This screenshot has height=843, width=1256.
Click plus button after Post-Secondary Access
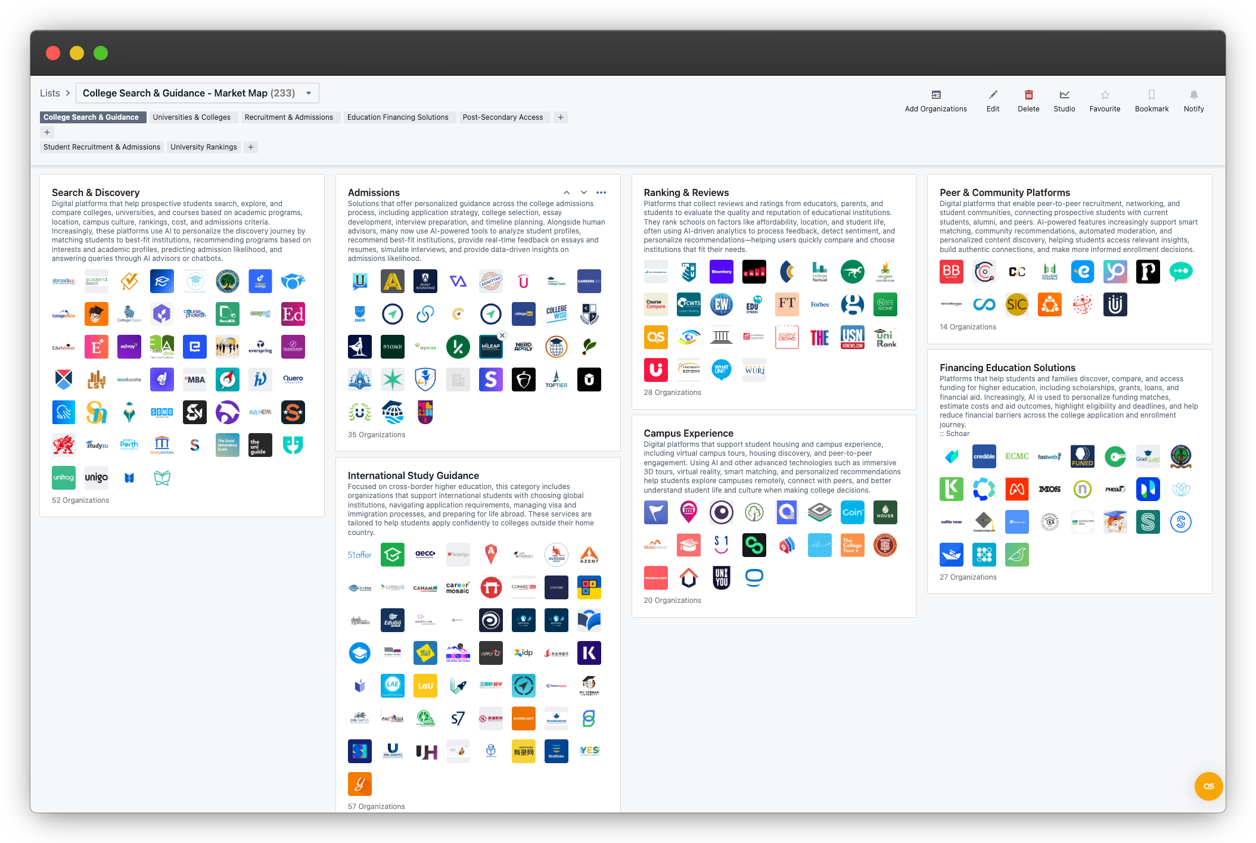point(560,117)
